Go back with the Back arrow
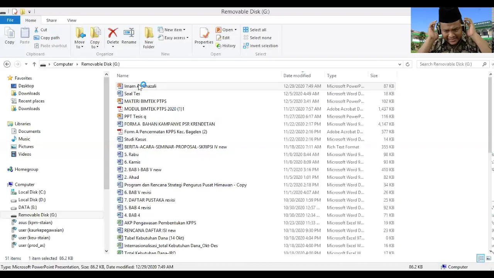Screen dimensions: 494x278 (7, 64)
